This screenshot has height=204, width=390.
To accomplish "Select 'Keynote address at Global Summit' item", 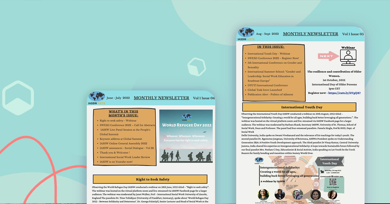I will (x=121, y=139).
